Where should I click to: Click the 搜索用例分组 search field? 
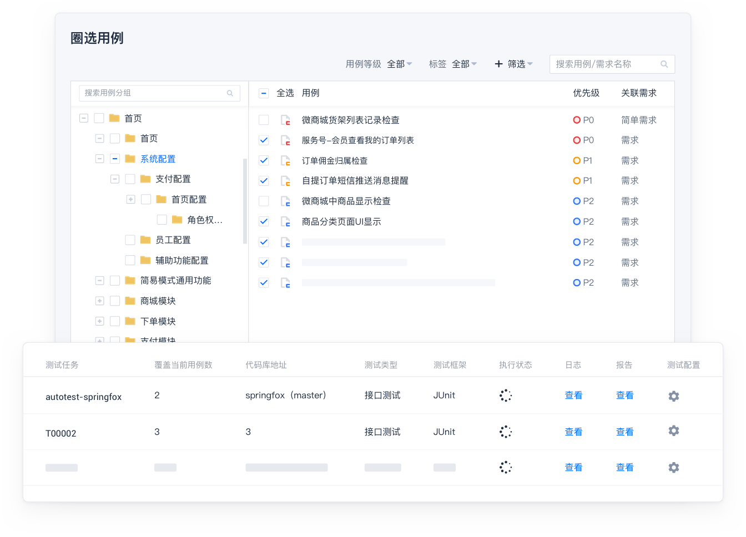[x=155, y=93]
